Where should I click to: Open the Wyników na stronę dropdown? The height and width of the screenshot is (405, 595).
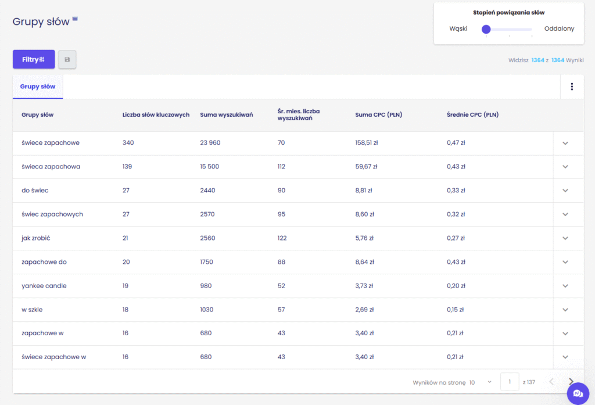(481, 382)
